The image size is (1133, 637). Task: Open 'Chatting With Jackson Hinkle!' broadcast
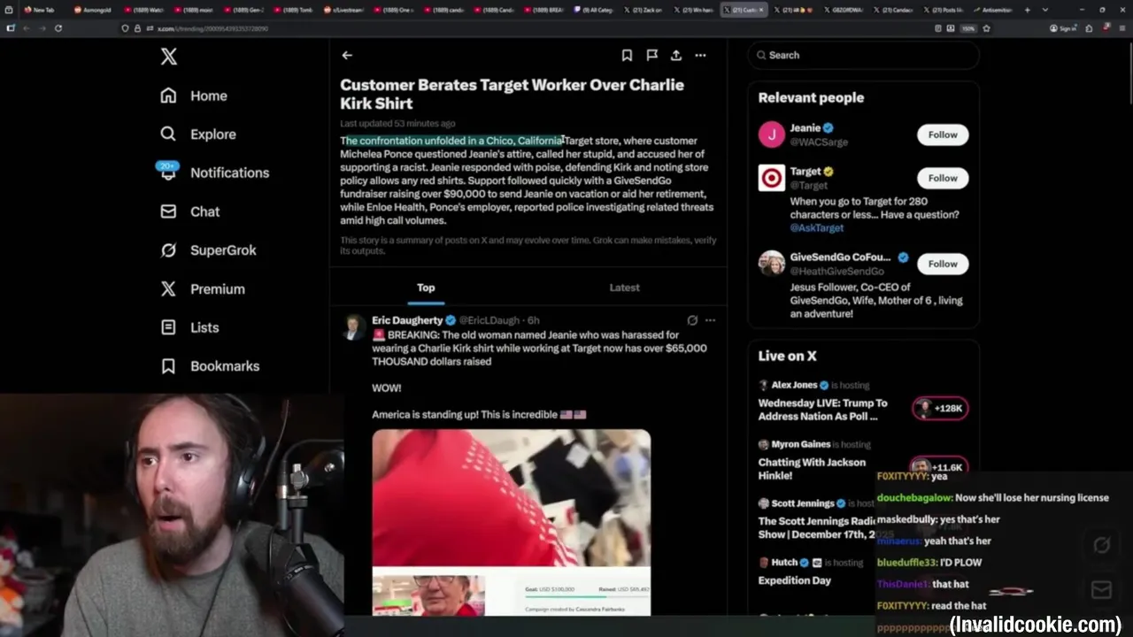(812, 469)
